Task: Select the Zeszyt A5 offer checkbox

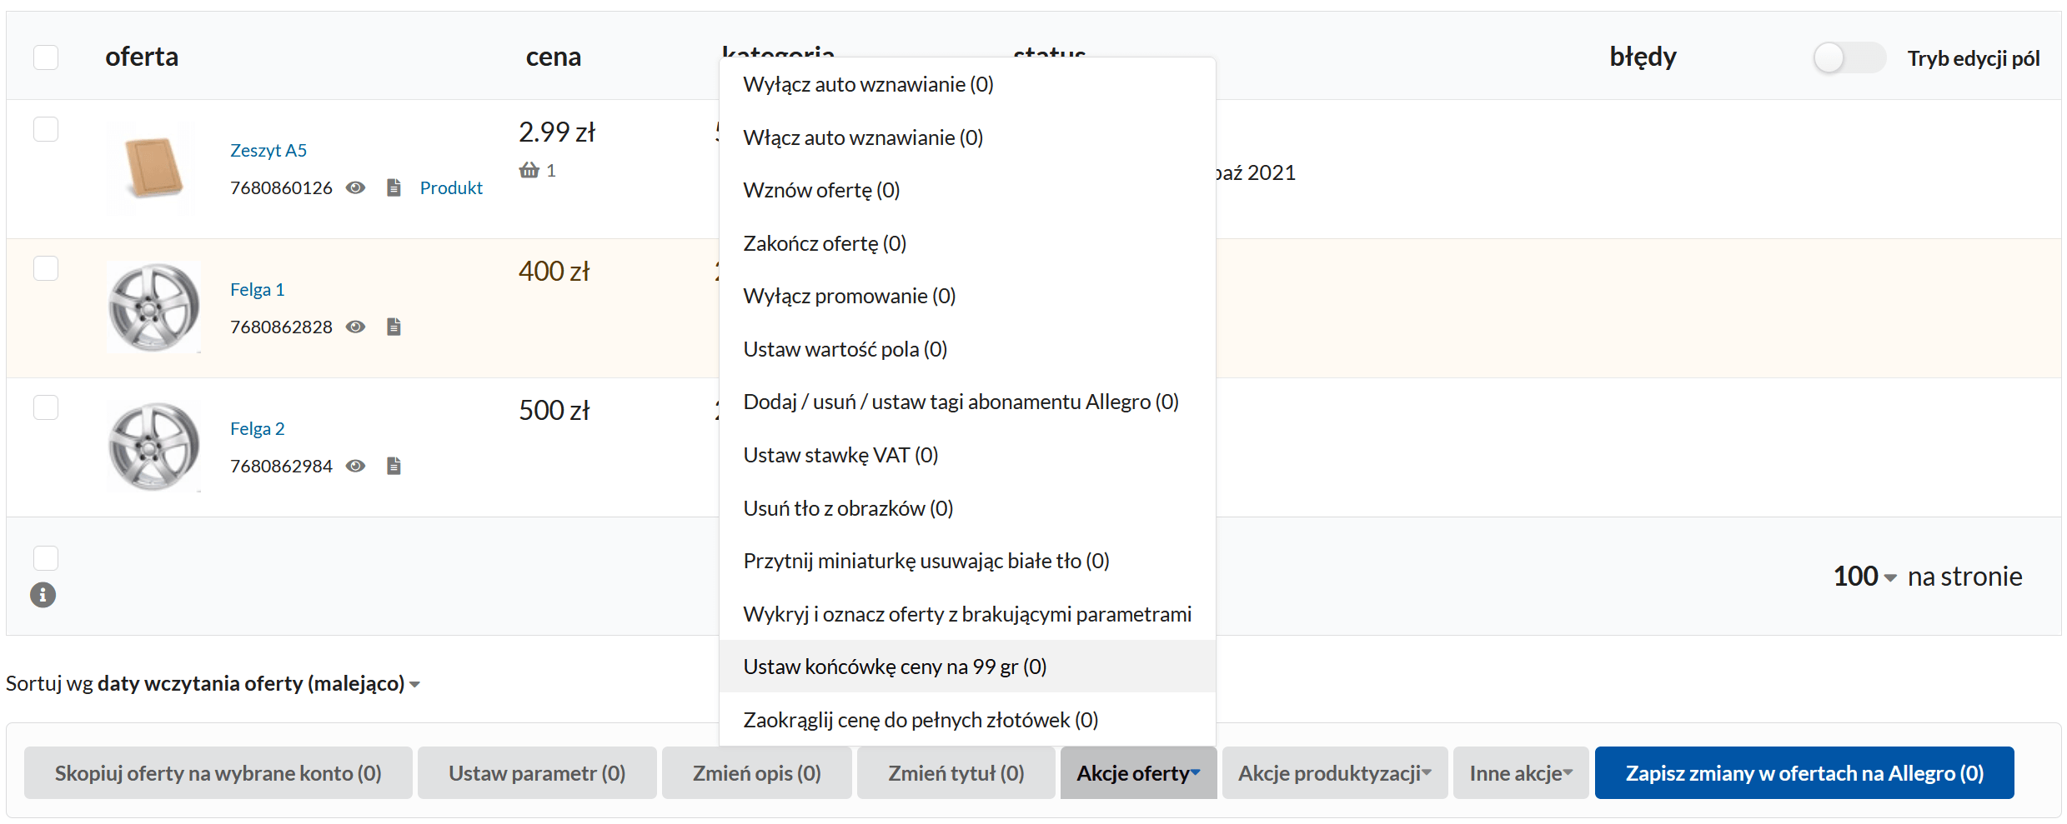Action: pos(46,129)
